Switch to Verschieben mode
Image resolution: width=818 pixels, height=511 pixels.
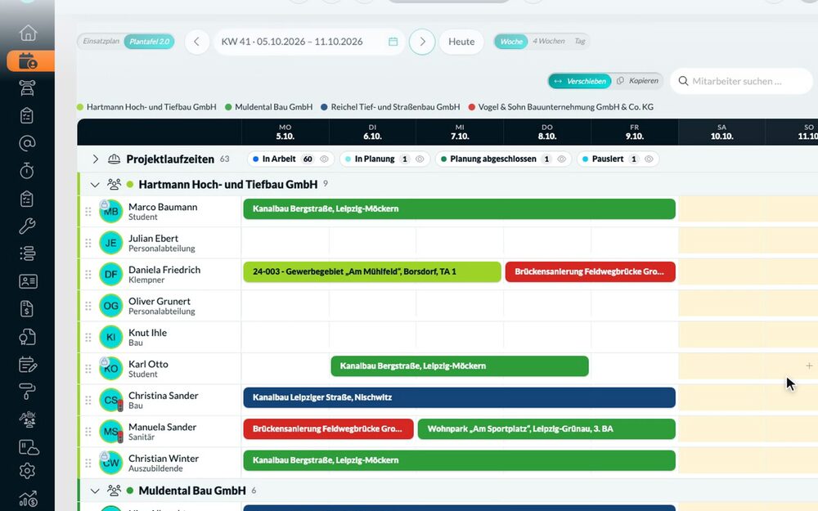(x=580, y=81)
